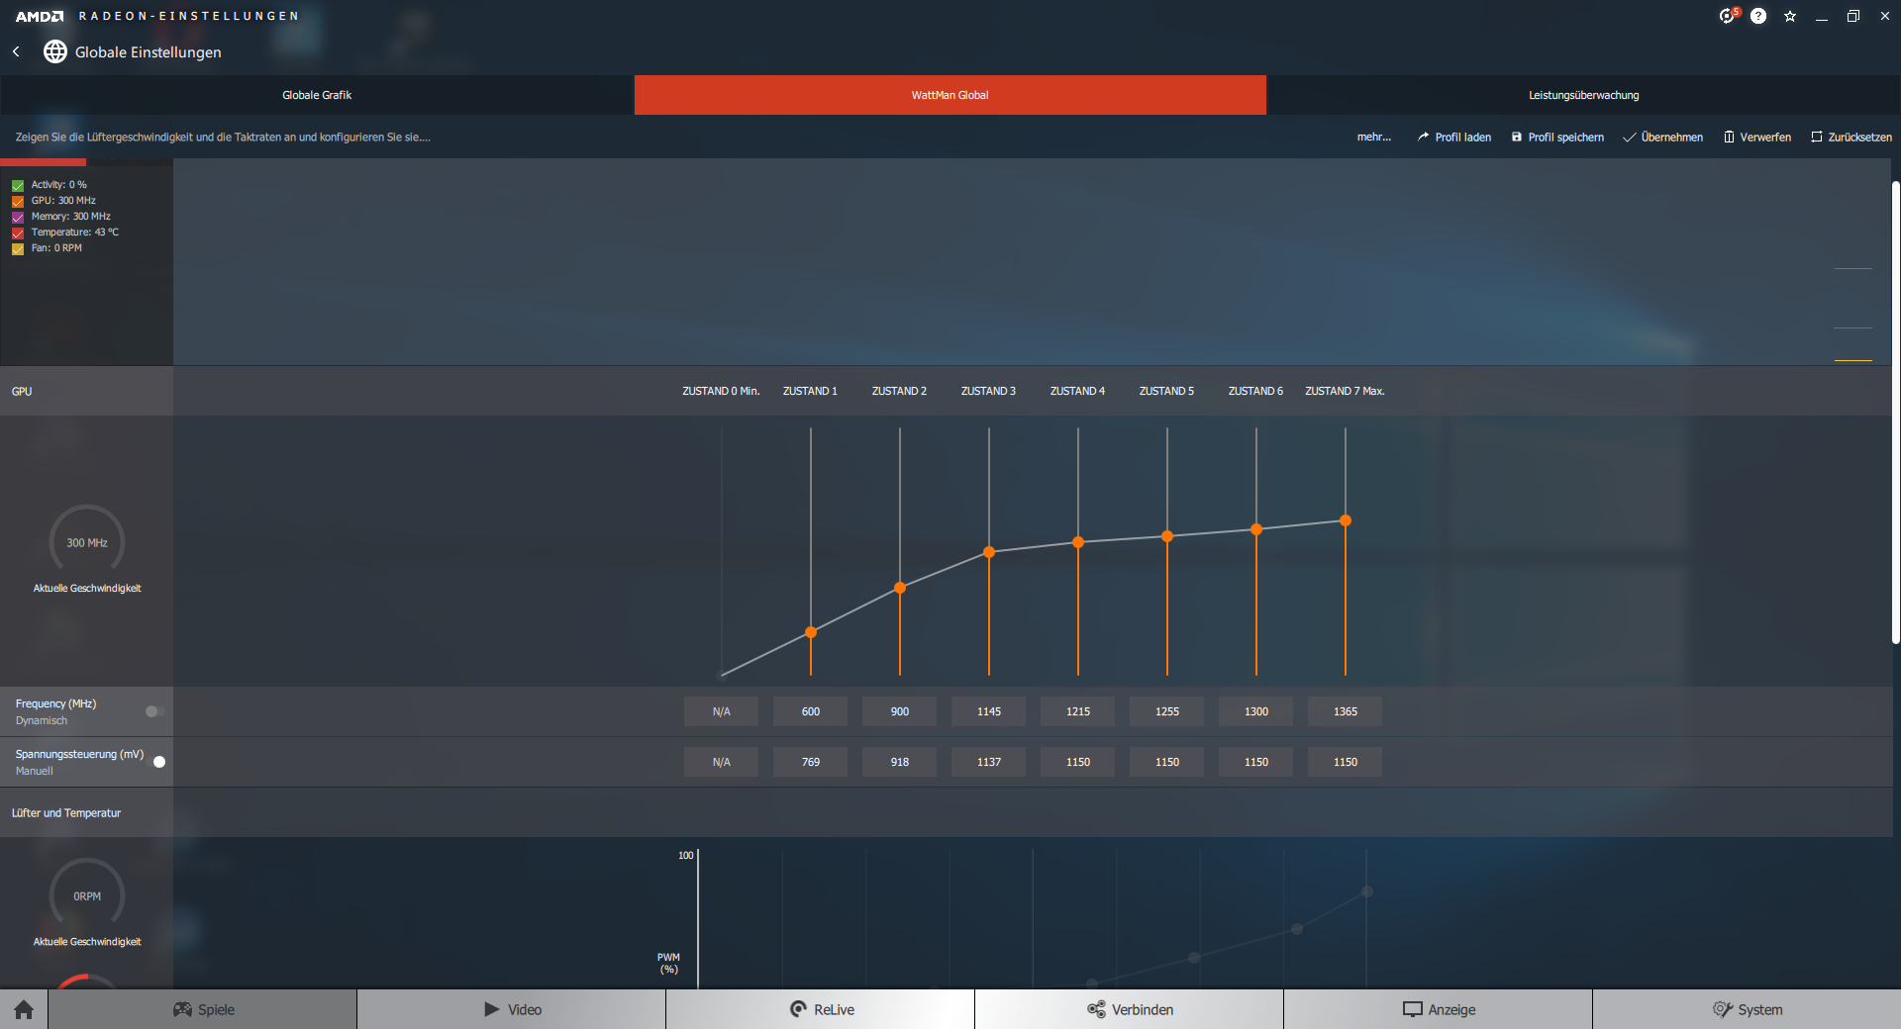1901x1029 pixels.
Task: Toggle Frequency (MHz) dynamic switch
Action: point(154,711)
